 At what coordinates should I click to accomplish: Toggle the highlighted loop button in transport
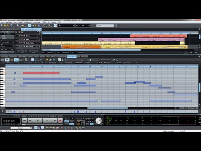coord(72,124)
